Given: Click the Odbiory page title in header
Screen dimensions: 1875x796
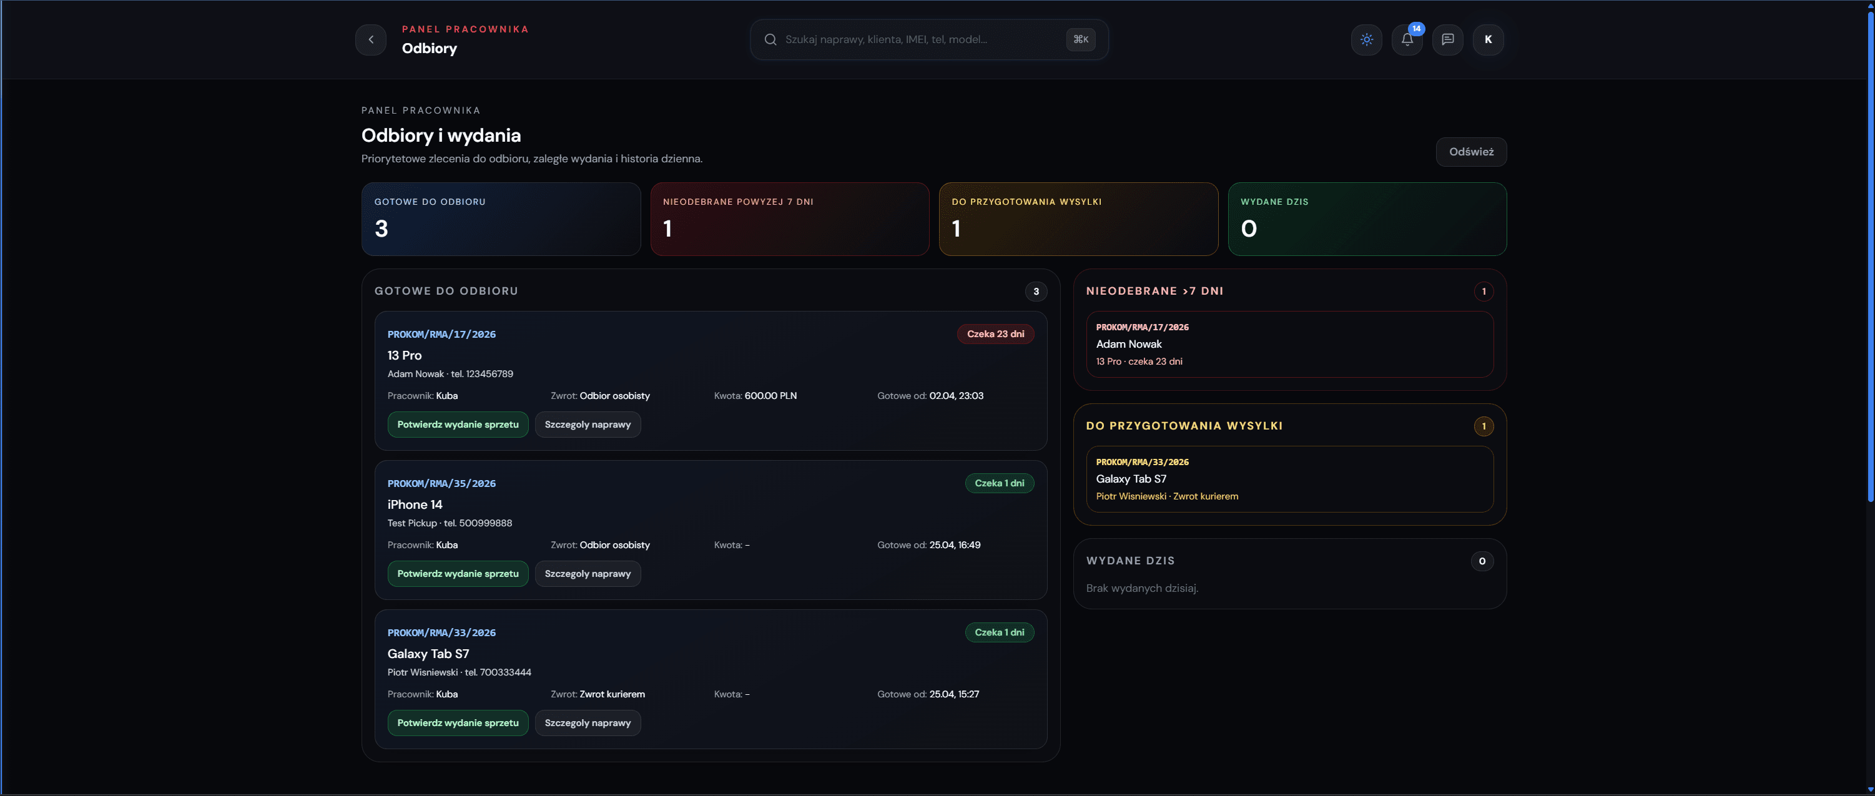Looking at the screenshot, I should (430, 49).
